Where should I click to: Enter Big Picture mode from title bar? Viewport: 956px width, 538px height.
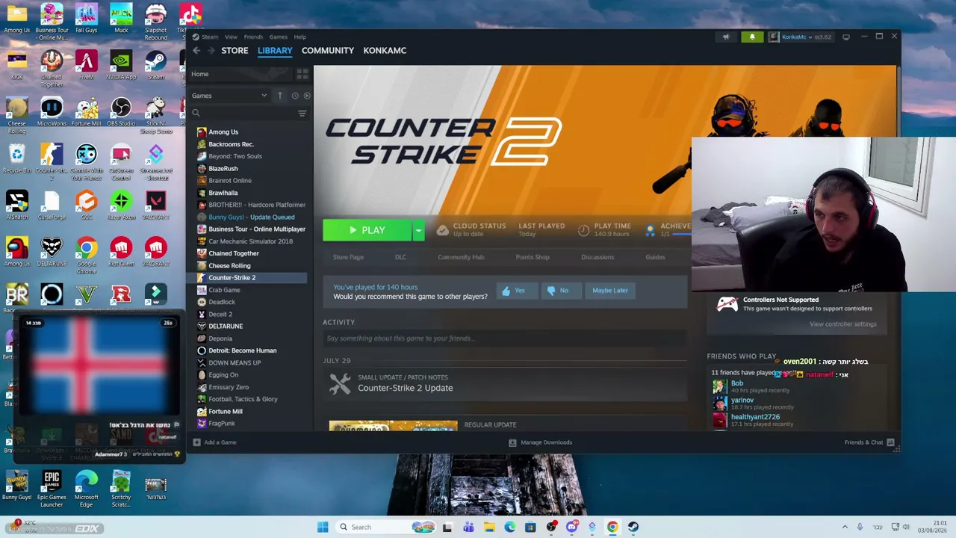[x=846, y=37]
